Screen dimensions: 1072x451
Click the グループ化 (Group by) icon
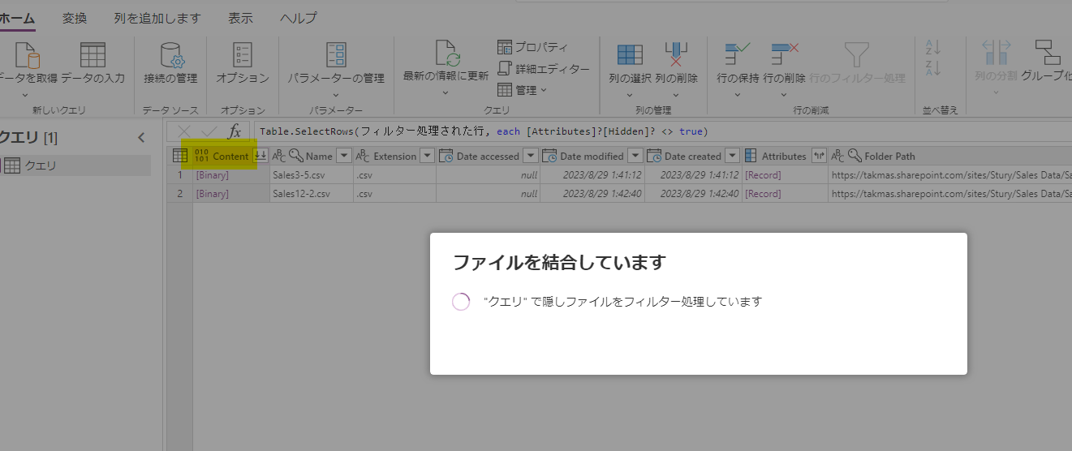pyautogui.click(x=1047, y=53)
